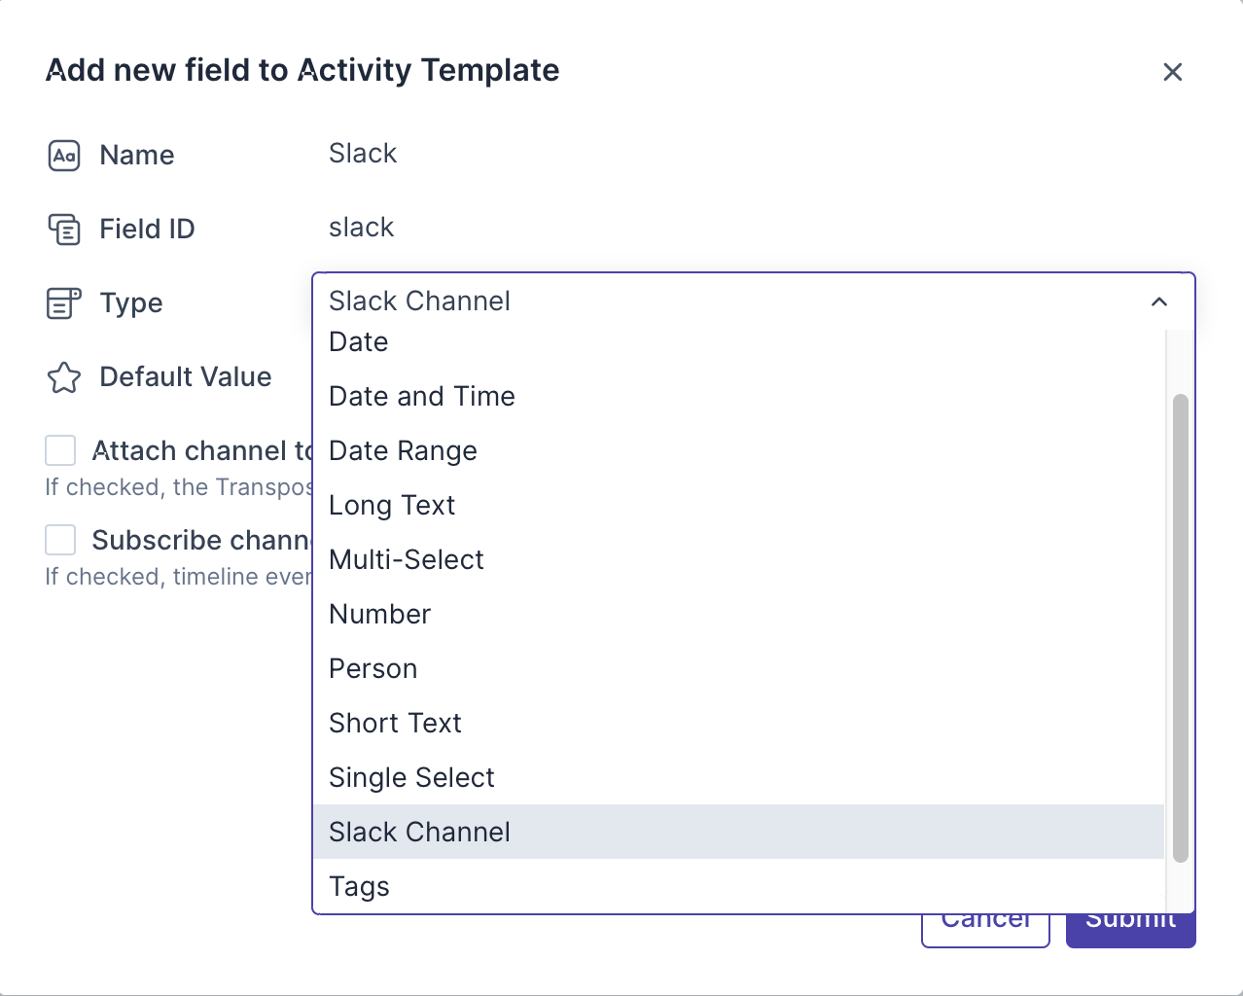
Task: Choose Multi-Select from the list
Action: click(407, 560)
